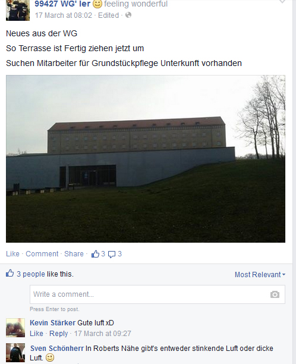Click the feeling wonderful smiley icon

[x=97, y=4]
